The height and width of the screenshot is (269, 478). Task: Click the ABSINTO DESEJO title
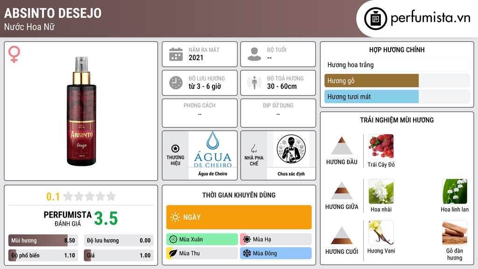53,13
